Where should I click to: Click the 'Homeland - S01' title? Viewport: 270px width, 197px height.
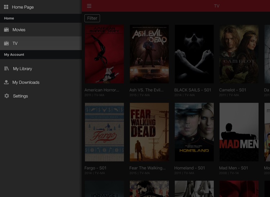pos(189,168)
